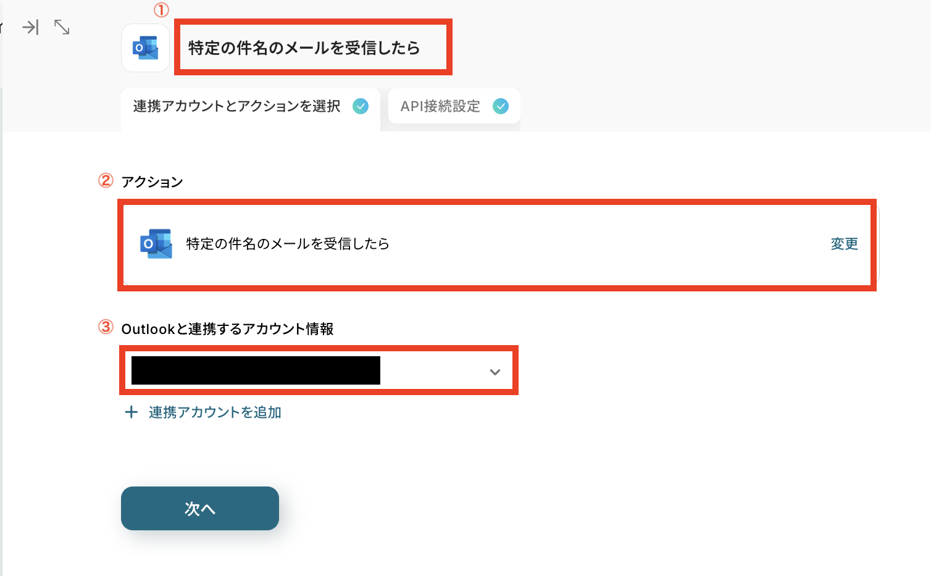Expand account dropdown with the chevron arrow

[495, 372]
